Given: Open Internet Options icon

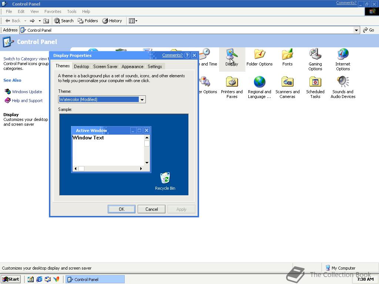Looking at the screenshot, I should [x=343, y=60].
